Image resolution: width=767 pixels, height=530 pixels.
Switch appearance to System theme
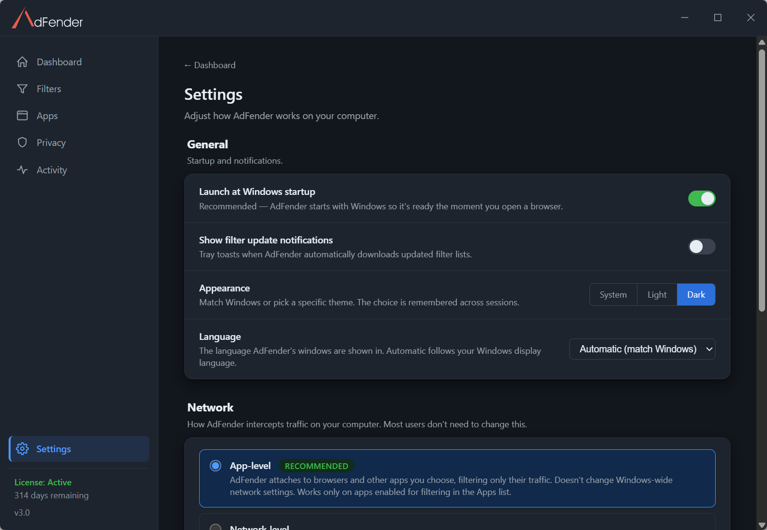tap(613, 295)
